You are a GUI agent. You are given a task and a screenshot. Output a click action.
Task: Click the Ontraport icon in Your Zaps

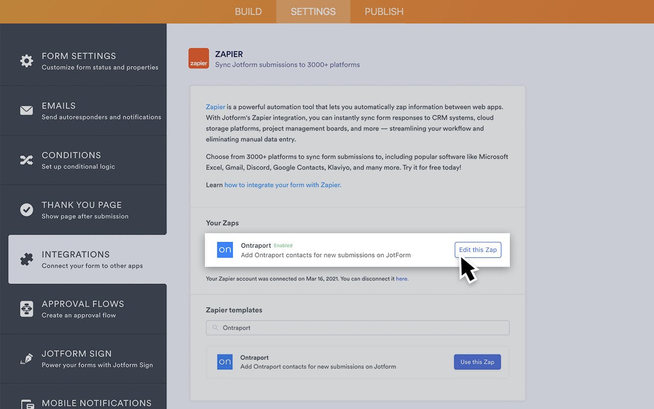pyautogui.click(x=225, y=250)
